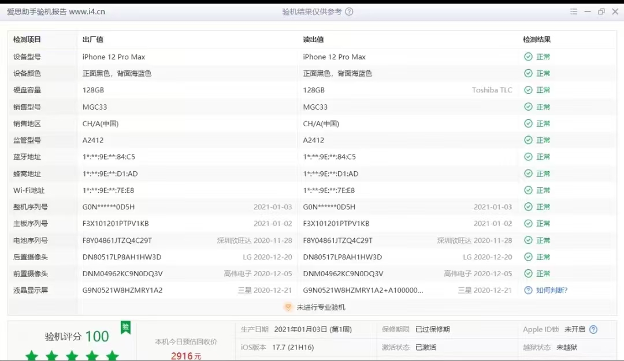Click the 出厂值 column header
The height and width of the screenshot is (361, 624).
point(92,40)
